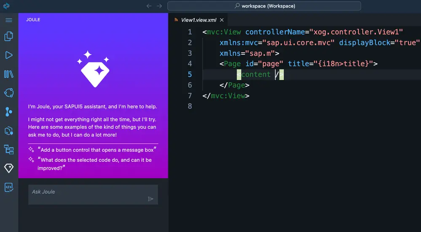Open the Source Control branch icon

9,112
